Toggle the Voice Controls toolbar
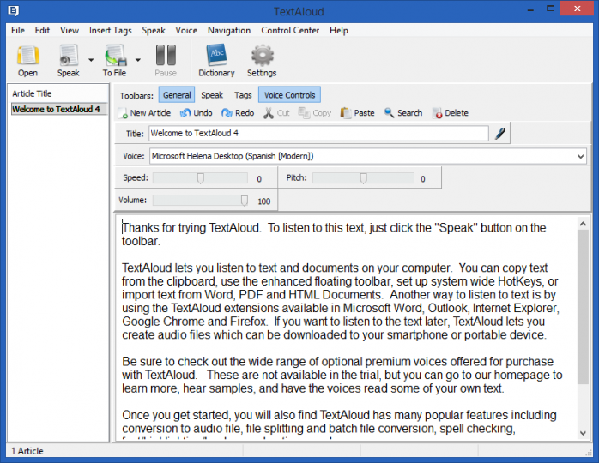599x463 pixels. (289, 95)
